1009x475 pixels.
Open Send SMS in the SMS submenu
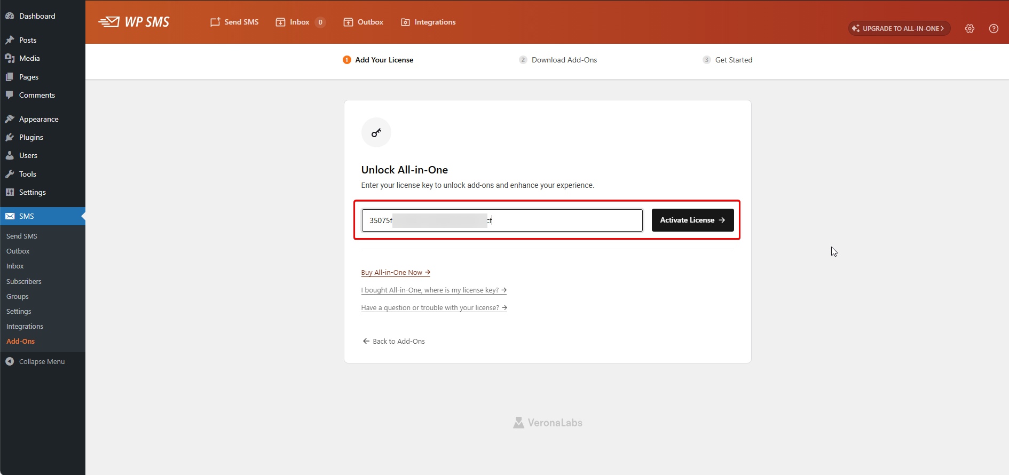tap(22, 236)
